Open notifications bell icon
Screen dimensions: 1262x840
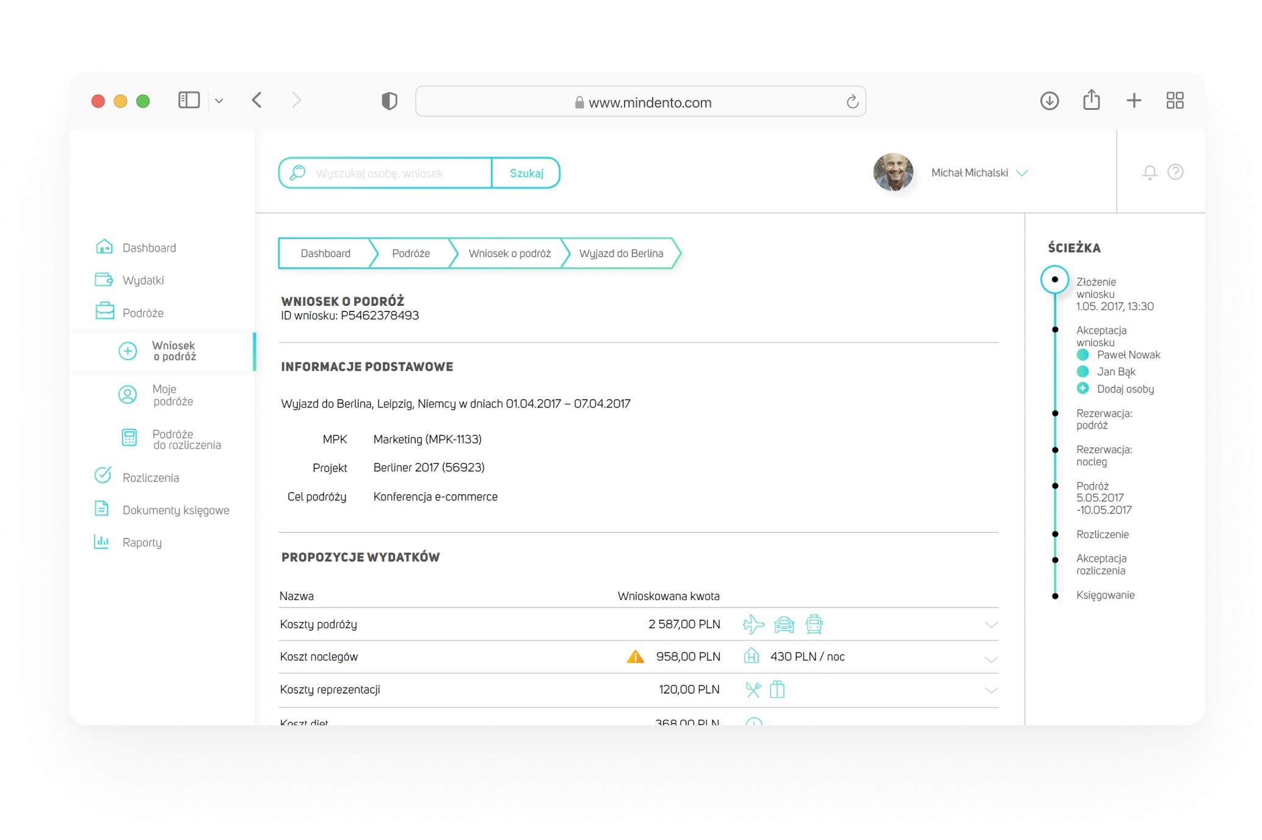click(x=1149, y=173)
